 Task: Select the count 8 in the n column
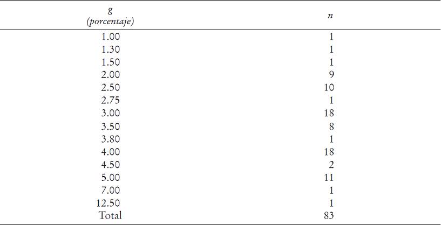pos(331,126)
